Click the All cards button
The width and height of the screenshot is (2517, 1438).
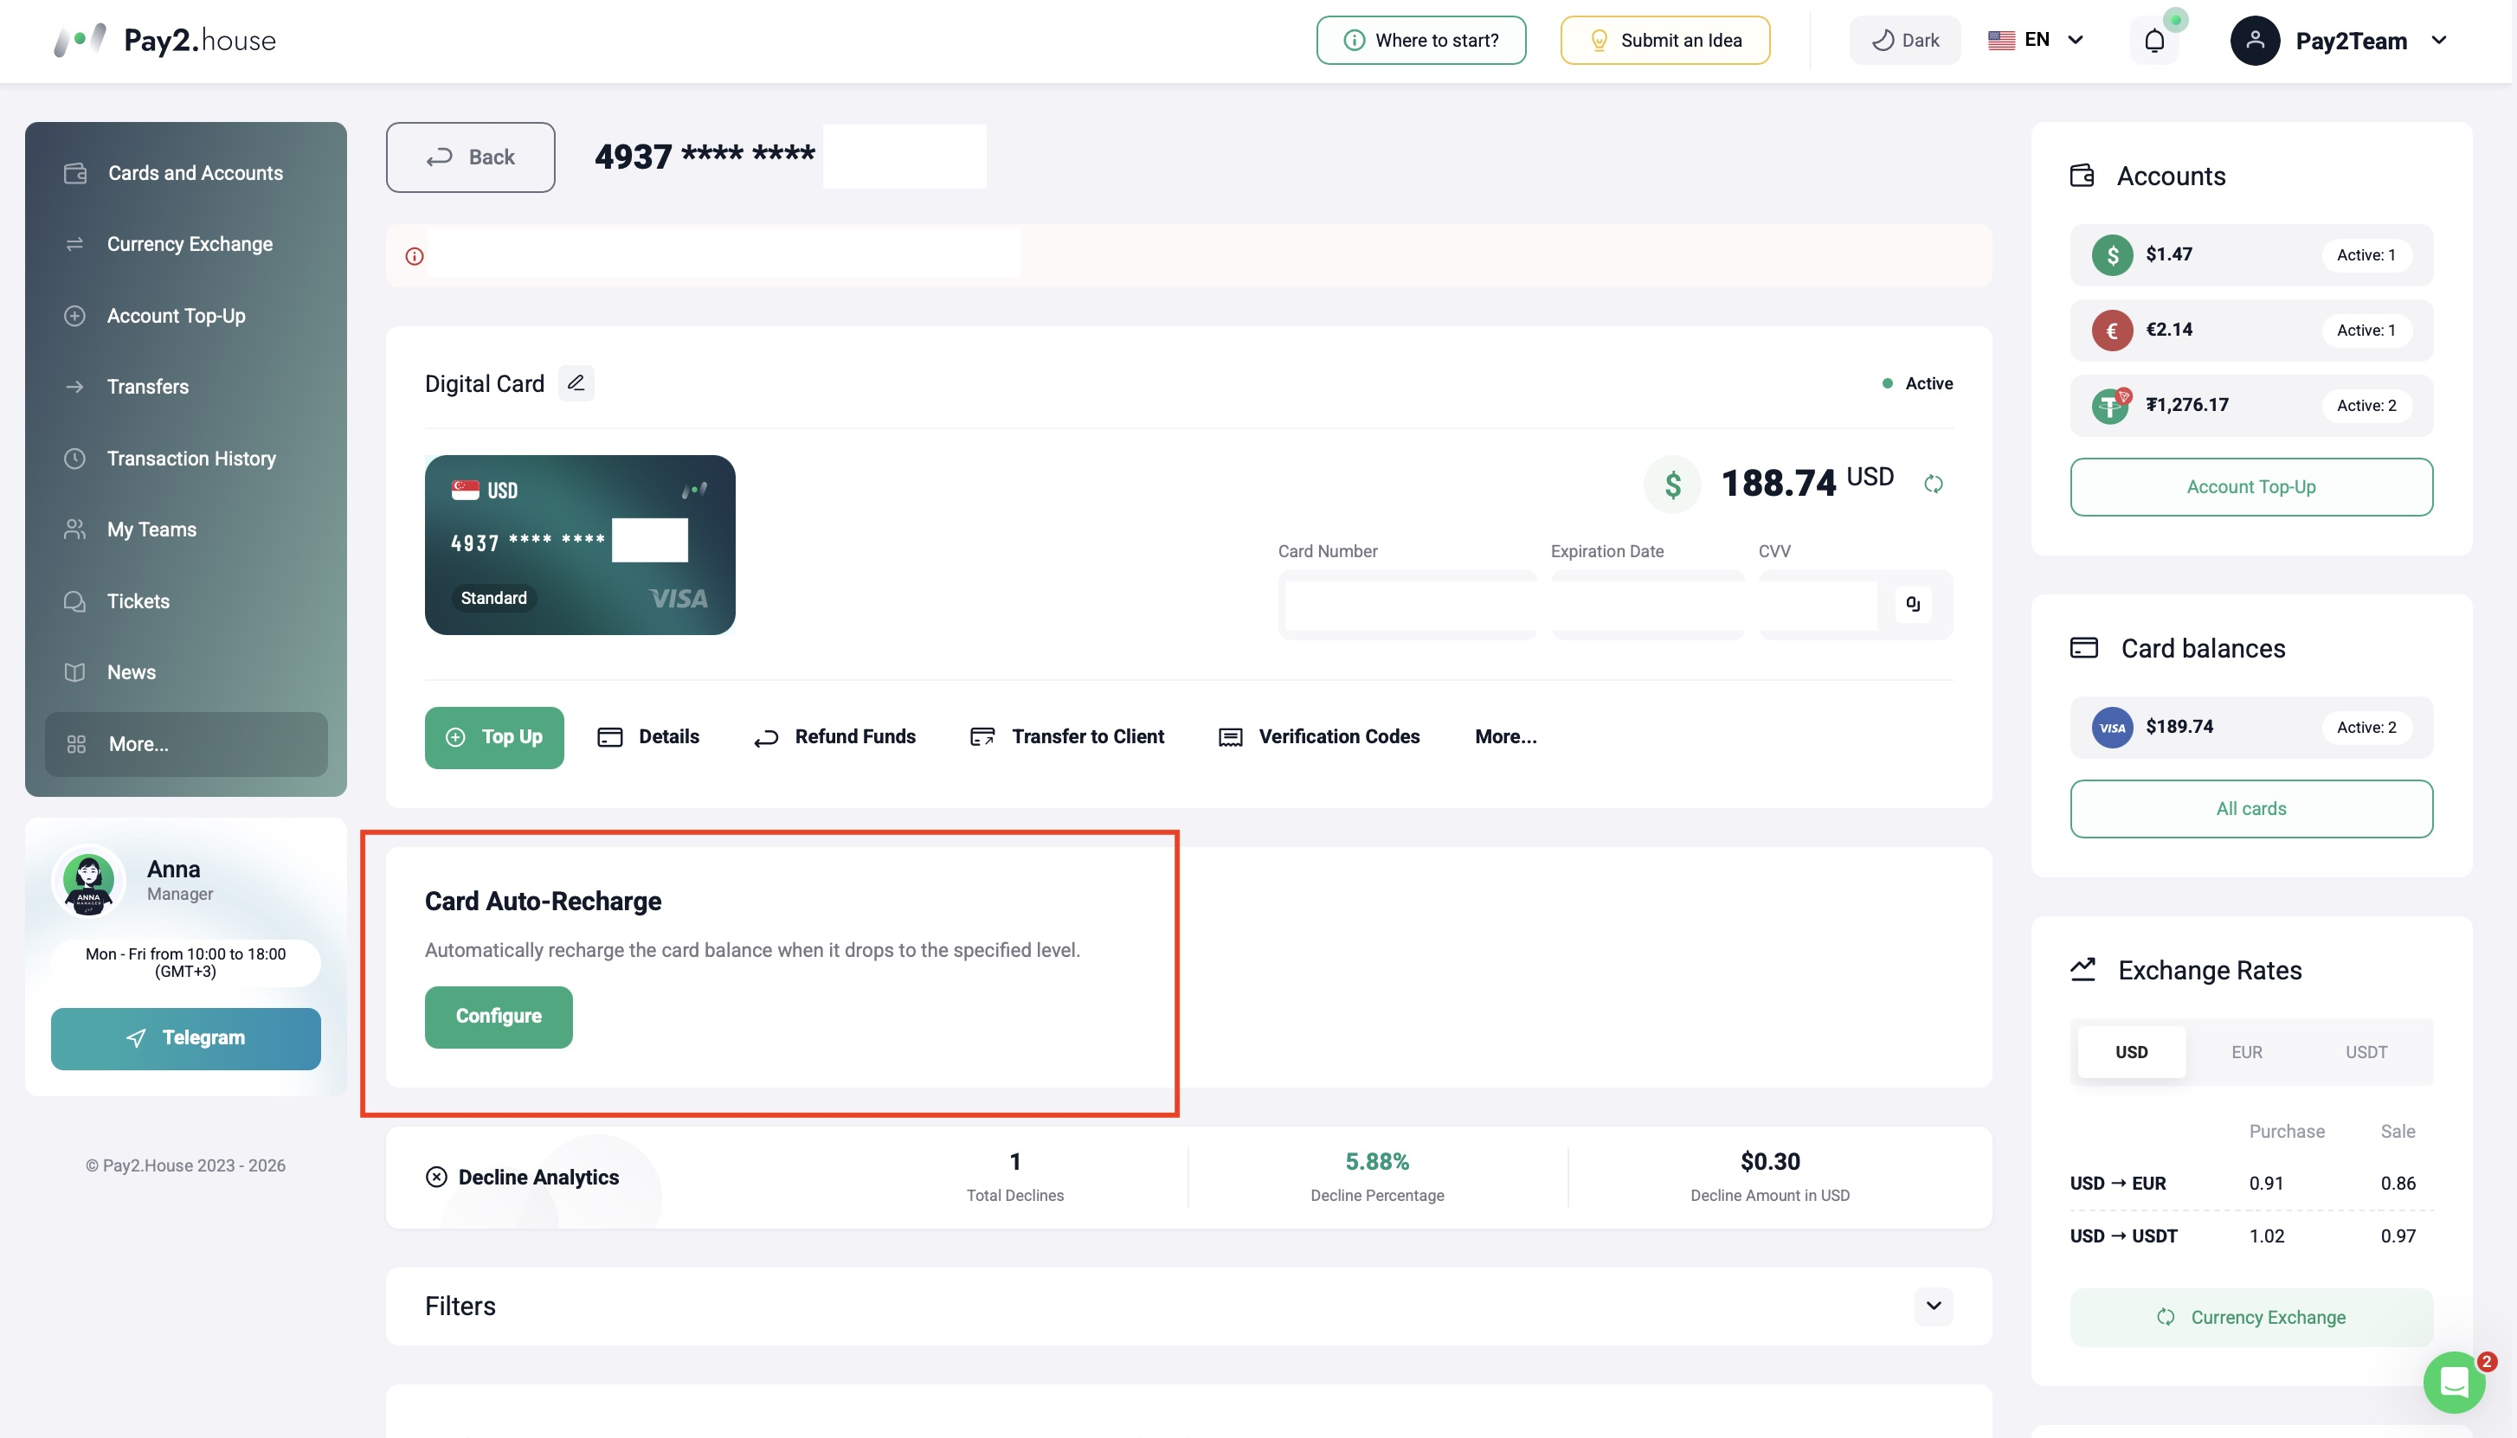click(x=2250, y=809)
